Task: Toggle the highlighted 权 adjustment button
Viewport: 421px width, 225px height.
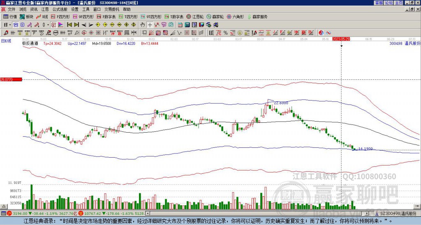Action: click(x=53, y=25)
